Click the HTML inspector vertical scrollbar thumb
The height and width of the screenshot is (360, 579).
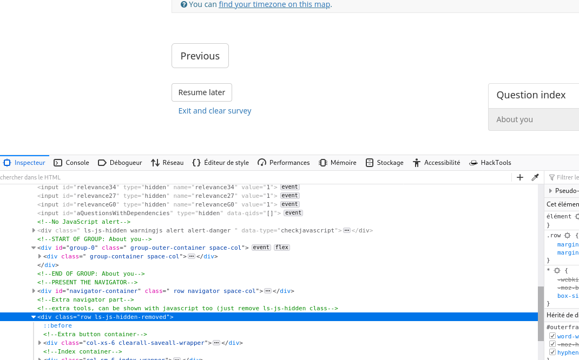click(540, 314)
